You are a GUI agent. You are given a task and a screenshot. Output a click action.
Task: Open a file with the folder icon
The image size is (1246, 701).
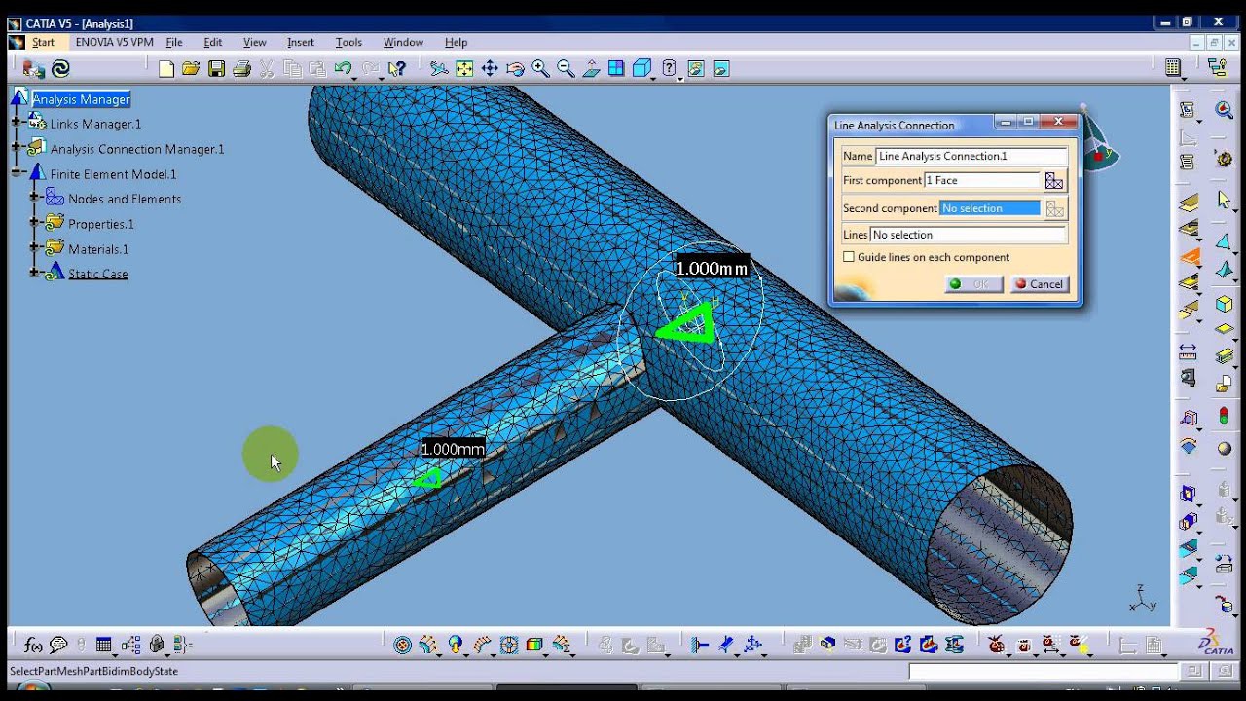[x=191, y=68]
